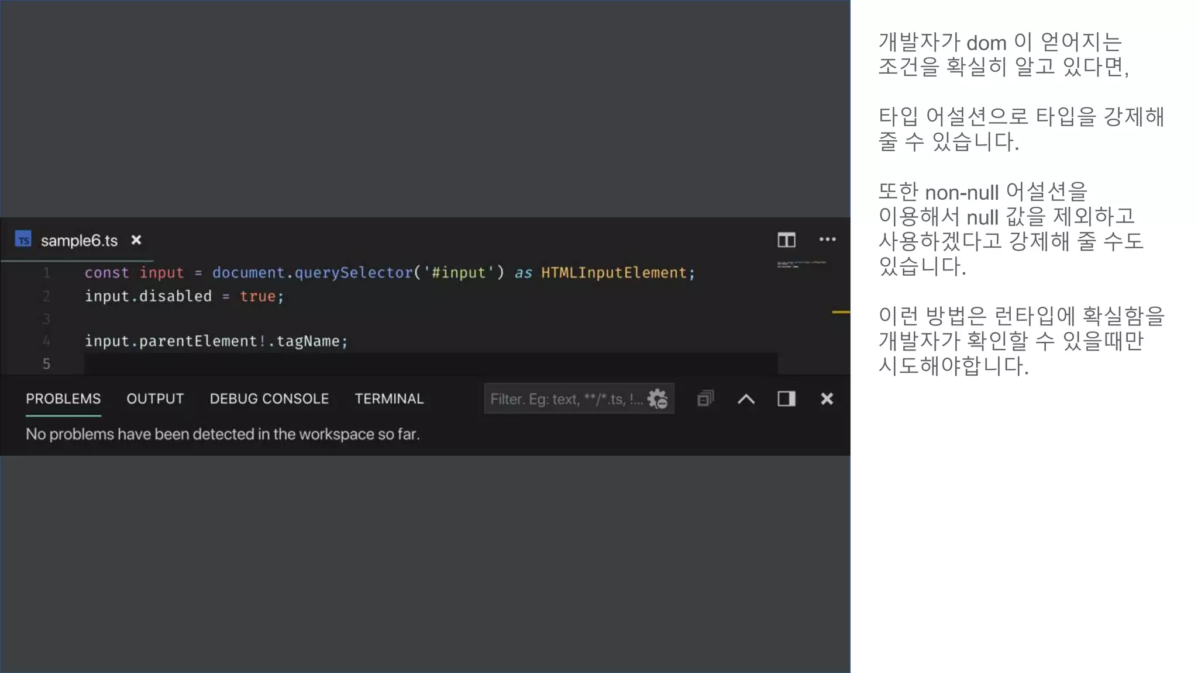Click the Collapse All icon in panel
1198x673 pixels.
coord(705,398)
